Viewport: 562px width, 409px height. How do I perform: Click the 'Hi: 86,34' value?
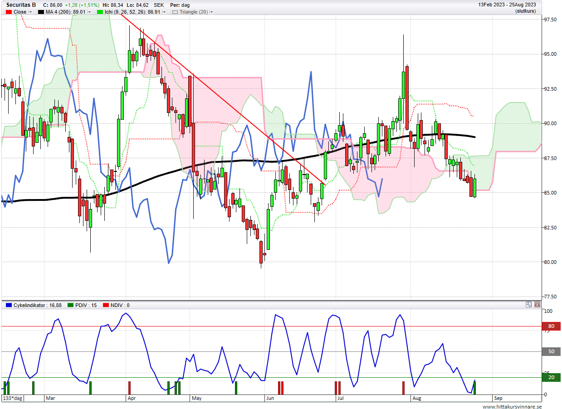(113, 5)
